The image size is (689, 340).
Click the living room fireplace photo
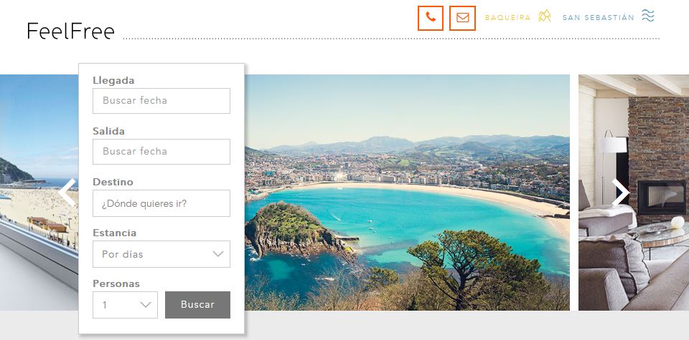[x=634, y=193]
